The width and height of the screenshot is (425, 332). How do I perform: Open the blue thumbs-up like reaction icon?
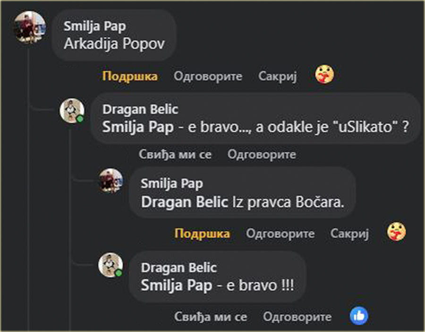[359, 316]
